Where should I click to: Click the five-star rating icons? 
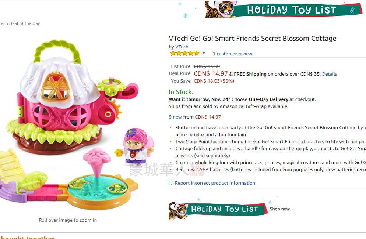184,54
